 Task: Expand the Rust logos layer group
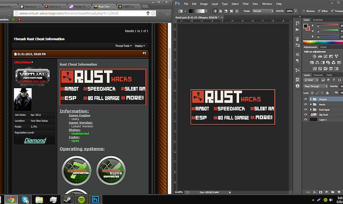coord(311,109)
